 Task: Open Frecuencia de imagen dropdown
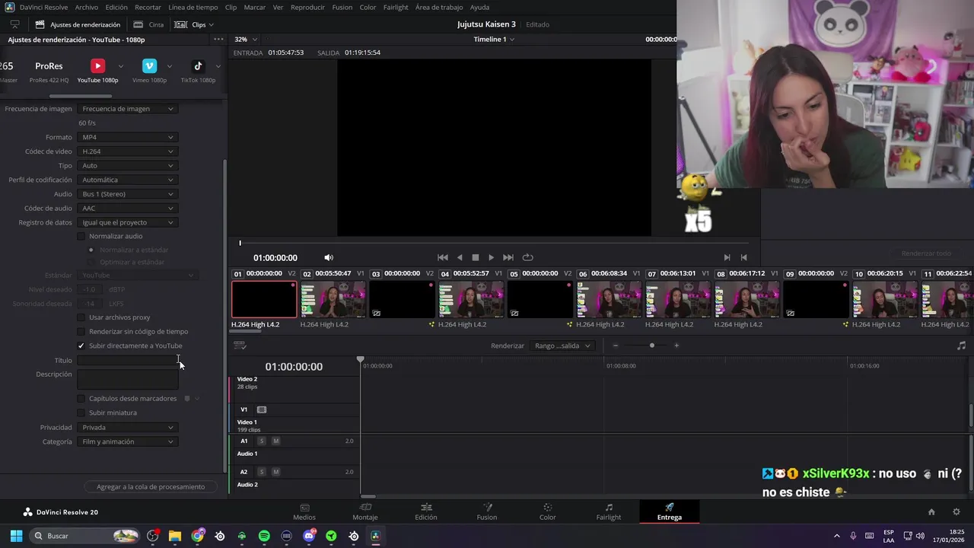128,109
